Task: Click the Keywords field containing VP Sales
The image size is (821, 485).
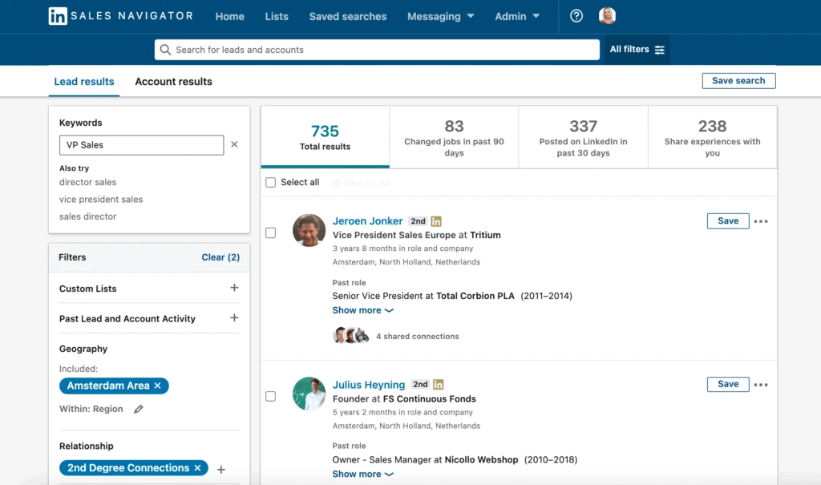Action: [141, 145]
